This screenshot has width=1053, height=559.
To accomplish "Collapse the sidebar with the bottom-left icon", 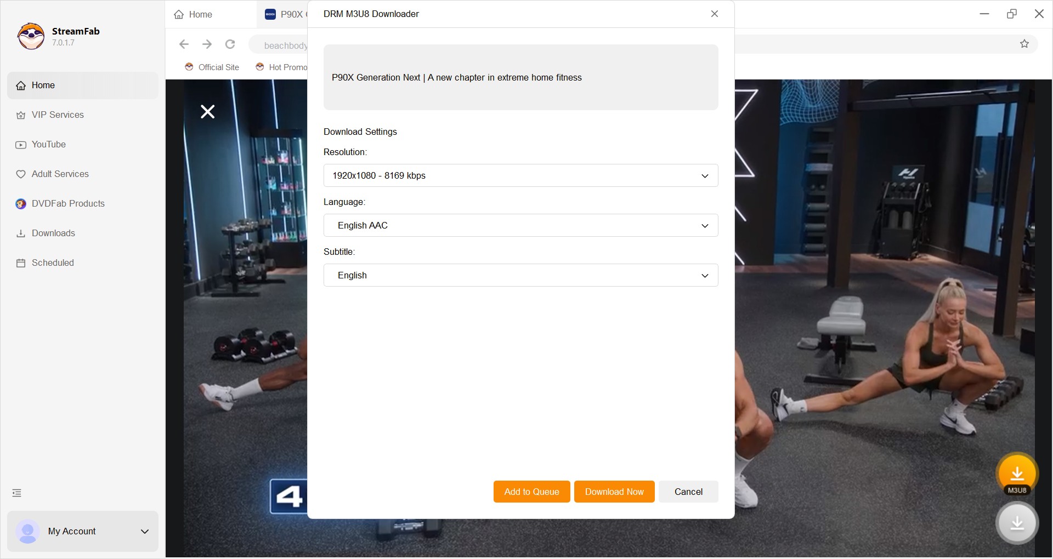I will point(16,493).
